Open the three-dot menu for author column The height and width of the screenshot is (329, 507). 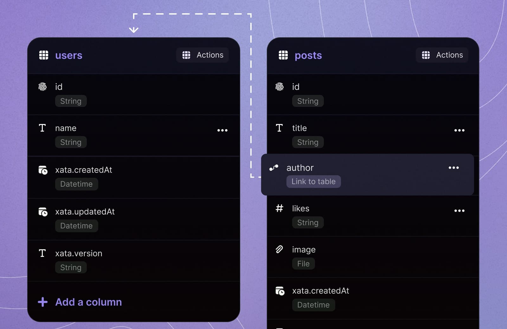(454, 168)
